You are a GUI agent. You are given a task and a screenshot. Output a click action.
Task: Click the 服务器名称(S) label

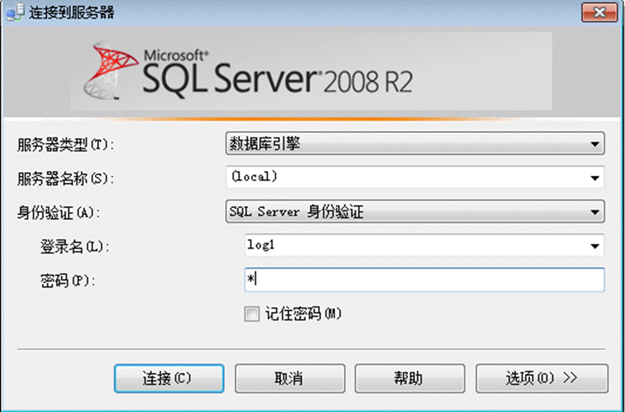(x=65, y=178)
